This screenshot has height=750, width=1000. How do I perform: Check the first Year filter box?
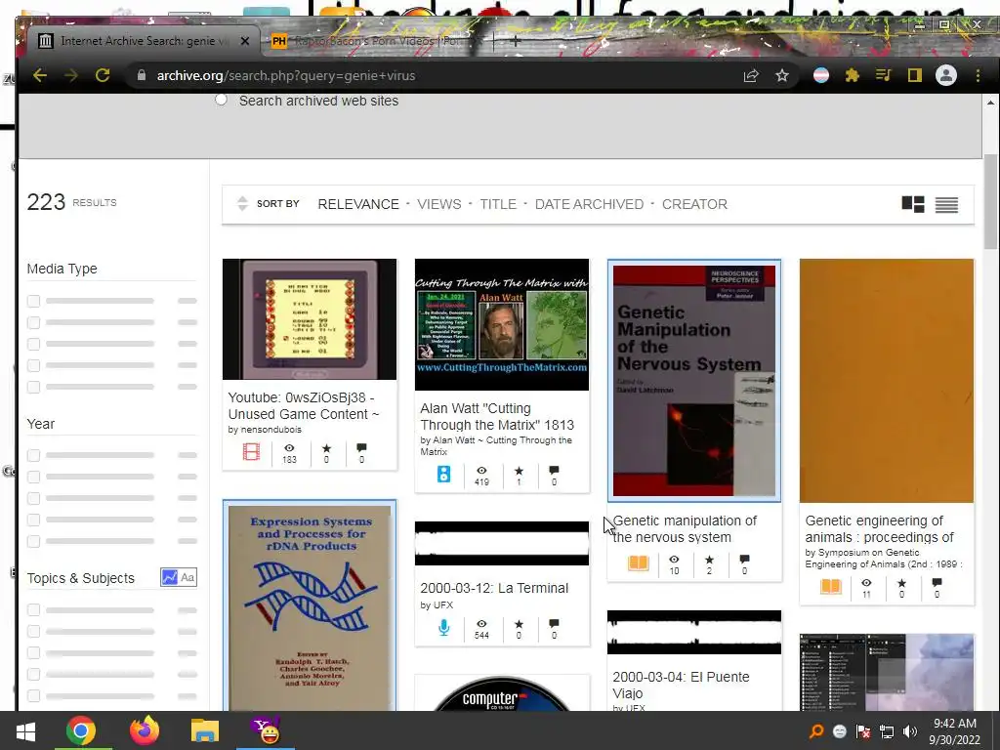click(34, 455)
